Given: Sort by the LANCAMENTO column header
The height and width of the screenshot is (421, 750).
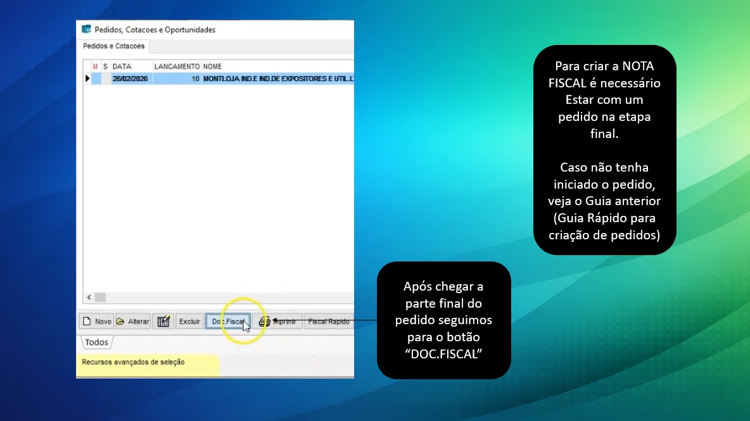Looking at the screenshot, I should (177, 66).
